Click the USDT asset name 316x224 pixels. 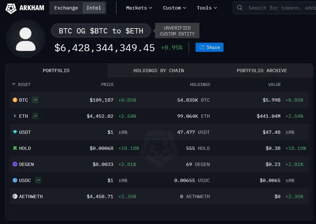click(25, 132)
